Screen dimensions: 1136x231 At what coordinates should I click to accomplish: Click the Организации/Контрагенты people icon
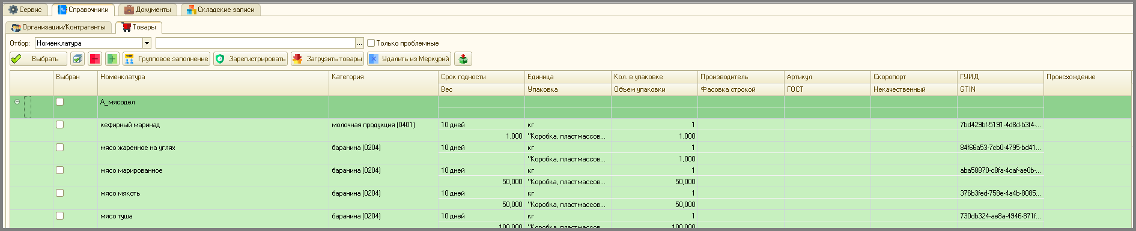click(16, 28)
